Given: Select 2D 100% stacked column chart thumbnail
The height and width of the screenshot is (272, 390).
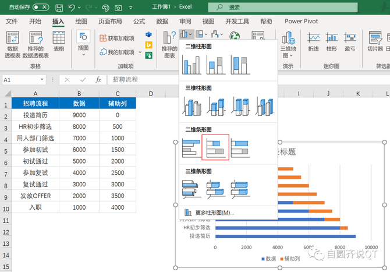Looking at the screenshot, I should click(x=240, y=65).
